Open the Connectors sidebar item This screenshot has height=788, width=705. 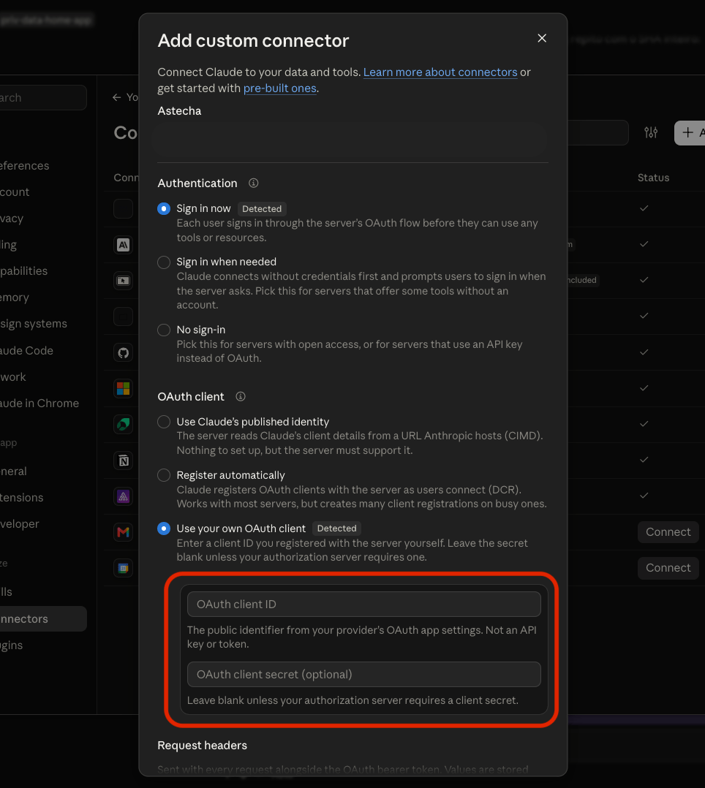click(42, 618)
